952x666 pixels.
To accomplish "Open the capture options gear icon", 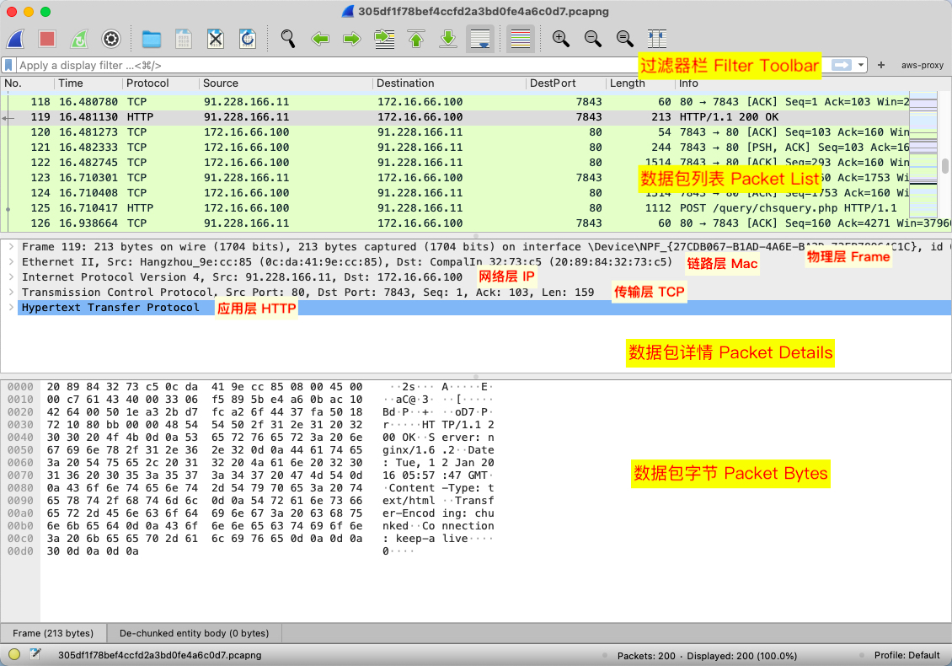I will click(110, 39).
